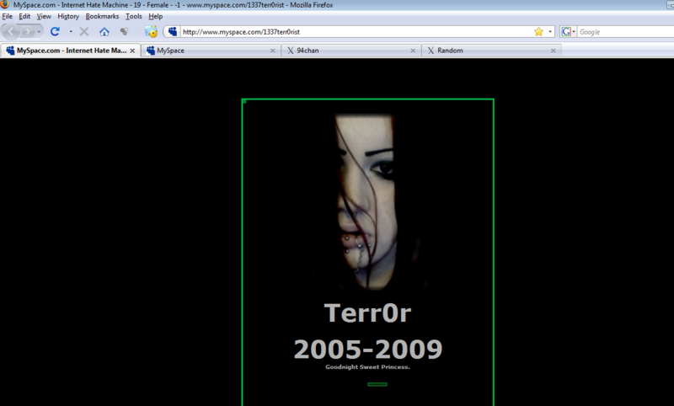Screen dimensions: 674x406
Task: Click the Stop loading X icon
Action: coord(84,32)
